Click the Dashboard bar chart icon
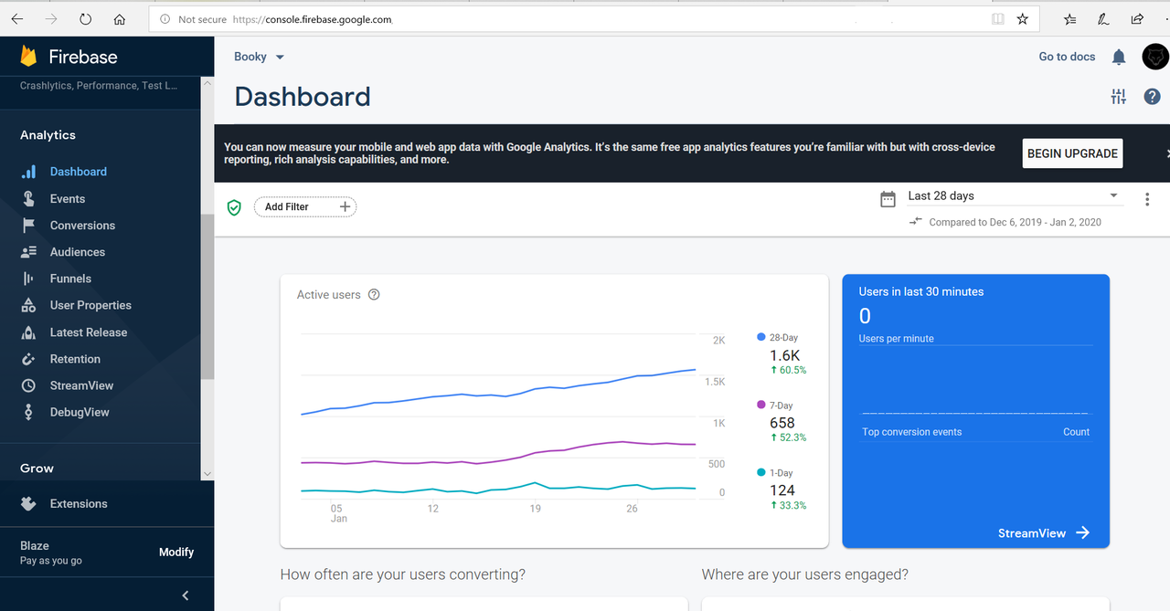Viewport: 1170px width, 611px height. tap(28, 172)
